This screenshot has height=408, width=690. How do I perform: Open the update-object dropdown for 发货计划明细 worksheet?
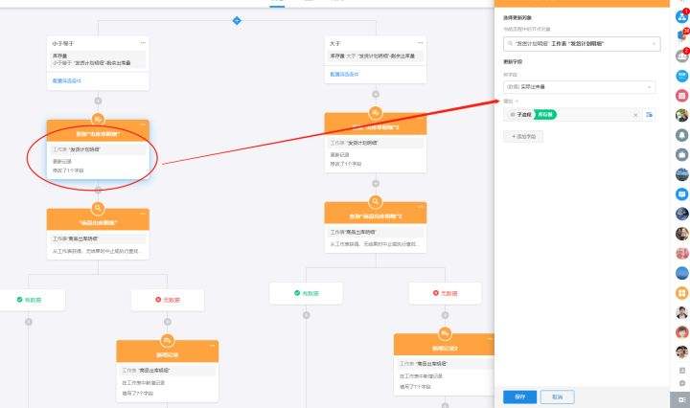(x=582, y=43)
